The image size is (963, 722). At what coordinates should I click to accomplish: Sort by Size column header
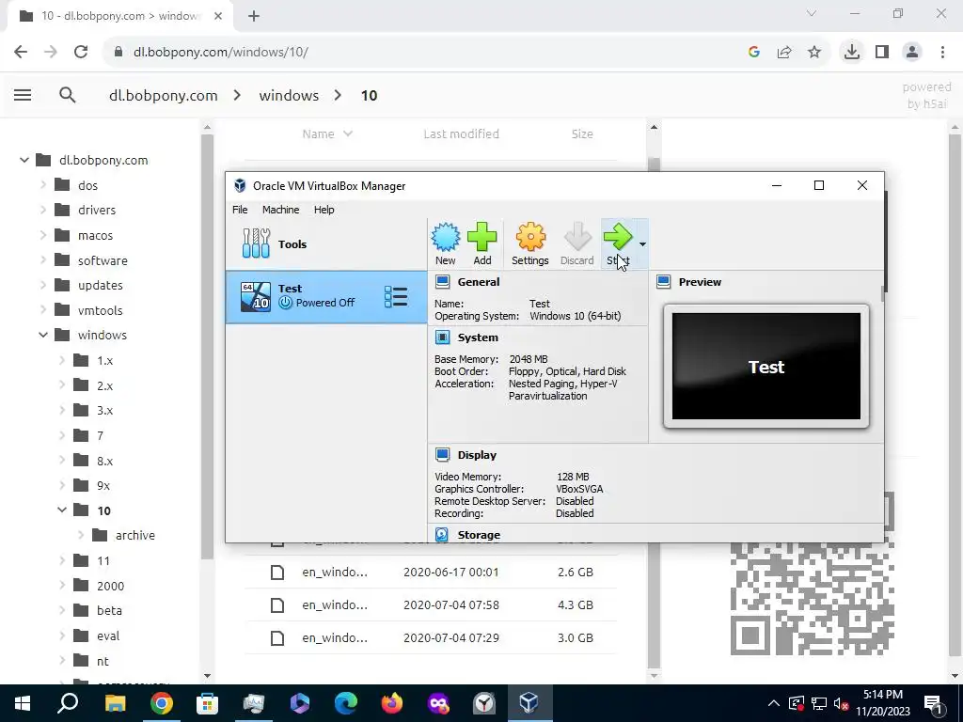point(582,133)
